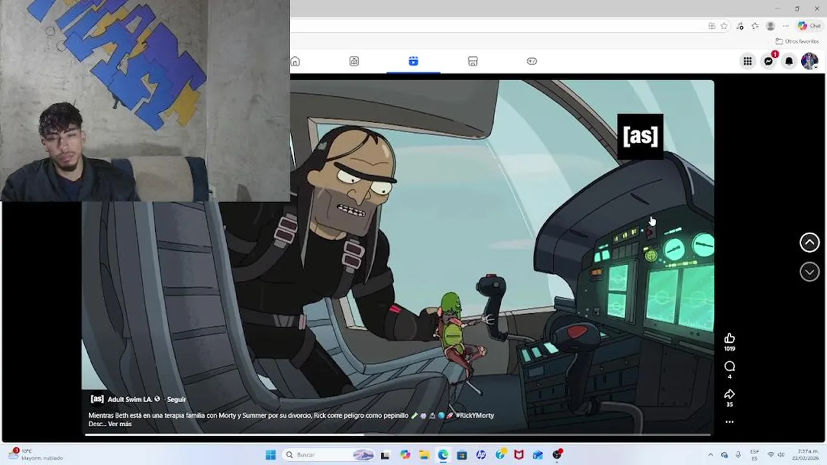This screenshot has width=827, height=465.
Task: Click the microphone tray icon
Action: [738, 455]
